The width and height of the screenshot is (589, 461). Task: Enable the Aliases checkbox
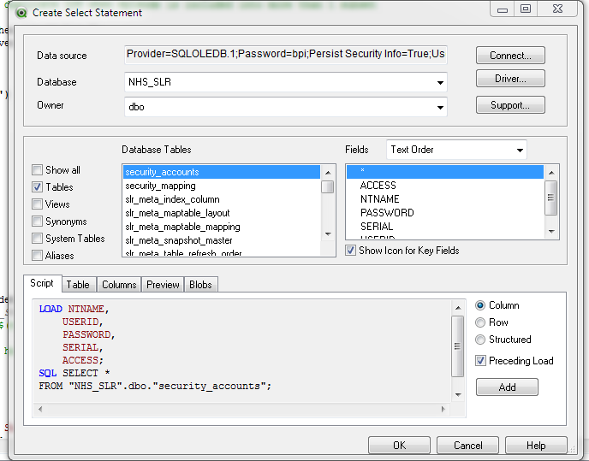37,256
